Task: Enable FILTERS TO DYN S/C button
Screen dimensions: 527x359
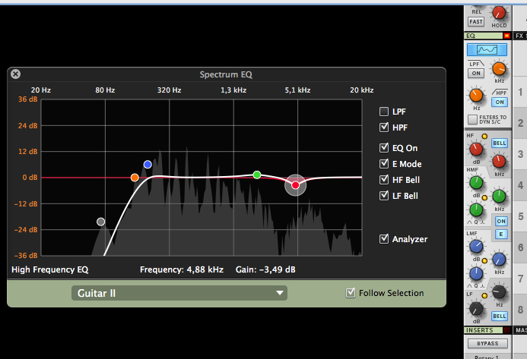Action: pyautogui.click(x=472, y=119)
